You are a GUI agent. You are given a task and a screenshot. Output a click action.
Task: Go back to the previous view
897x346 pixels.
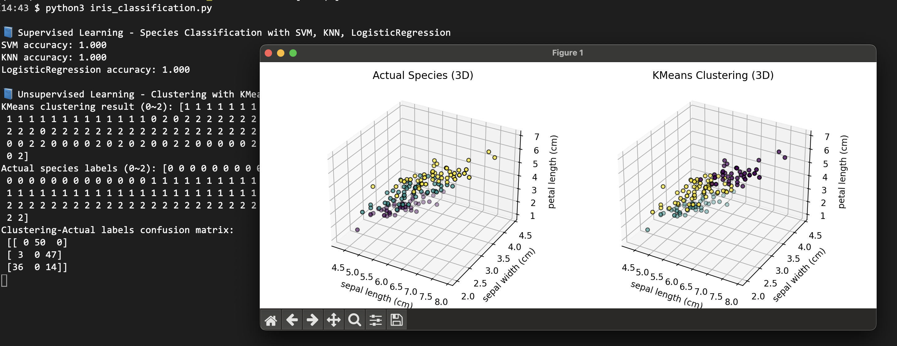pos(292,319)
